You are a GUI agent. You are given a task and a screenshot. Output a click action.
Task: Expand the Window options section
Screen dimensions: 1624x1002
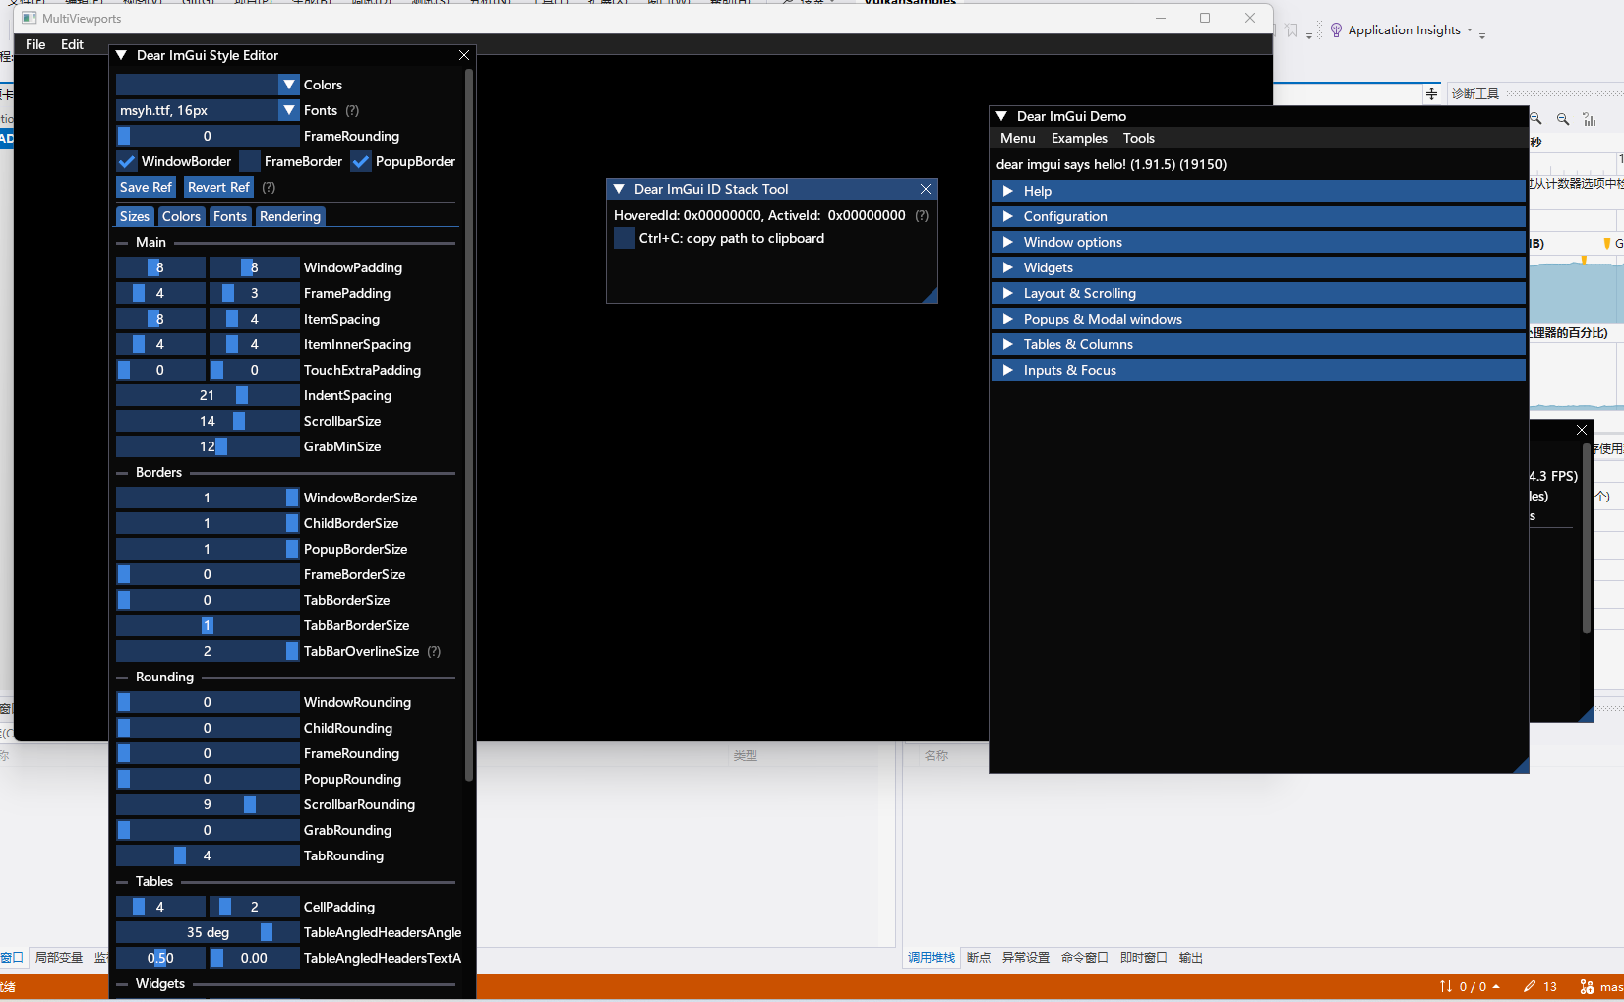click(x=1259, y=242)
